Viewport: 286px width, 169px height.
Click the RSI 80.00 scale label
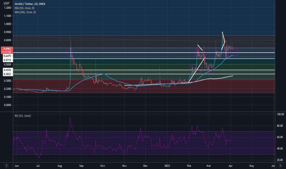coord(280,126)
